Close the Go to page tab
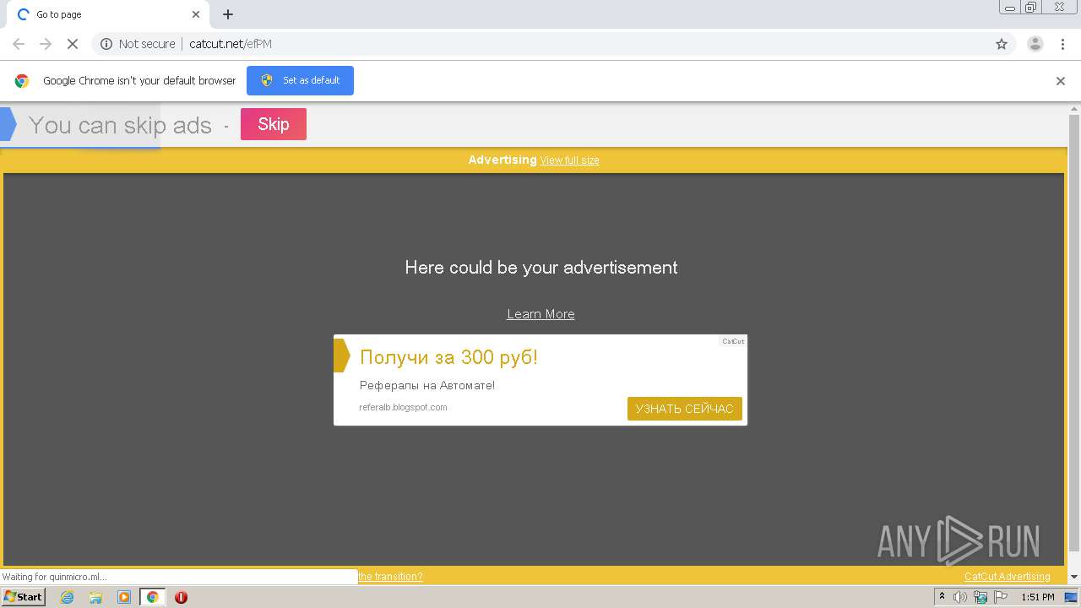The image size is (1081, 608). [196, 14]
